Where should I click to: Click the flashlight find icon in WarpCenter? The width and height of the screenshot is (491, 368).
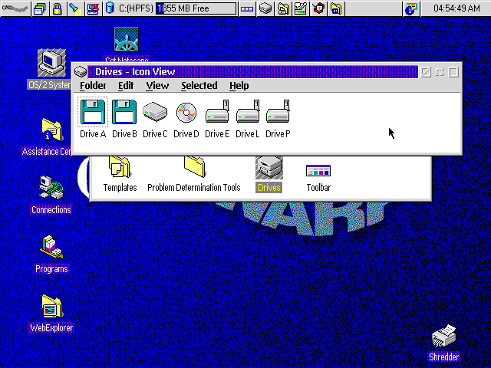[75, 8]
